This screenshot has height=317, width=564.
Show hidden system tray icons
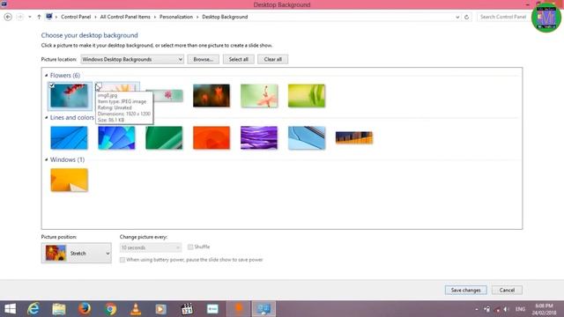point(477,309)
